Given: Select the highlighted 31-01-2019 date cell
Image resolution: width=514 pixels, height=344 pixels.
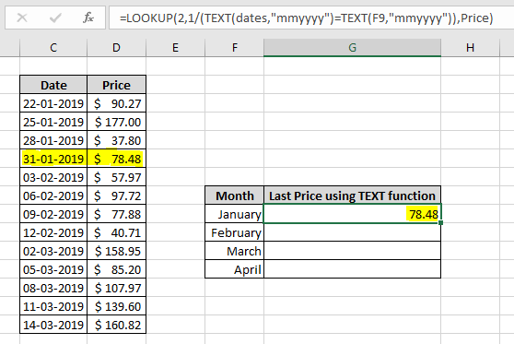Looking at the screenshot, I should tap(53, 159).
